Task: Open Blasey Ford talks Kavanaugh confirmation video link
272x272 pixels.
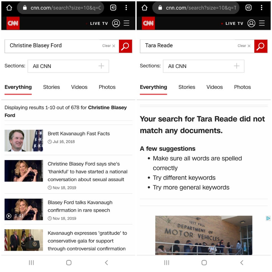Action: click(x=80, y=206)
